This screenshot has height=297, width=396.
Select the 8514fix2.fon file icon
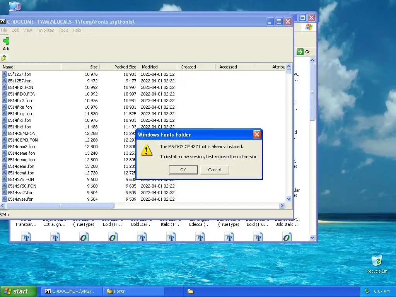(4, 100)
